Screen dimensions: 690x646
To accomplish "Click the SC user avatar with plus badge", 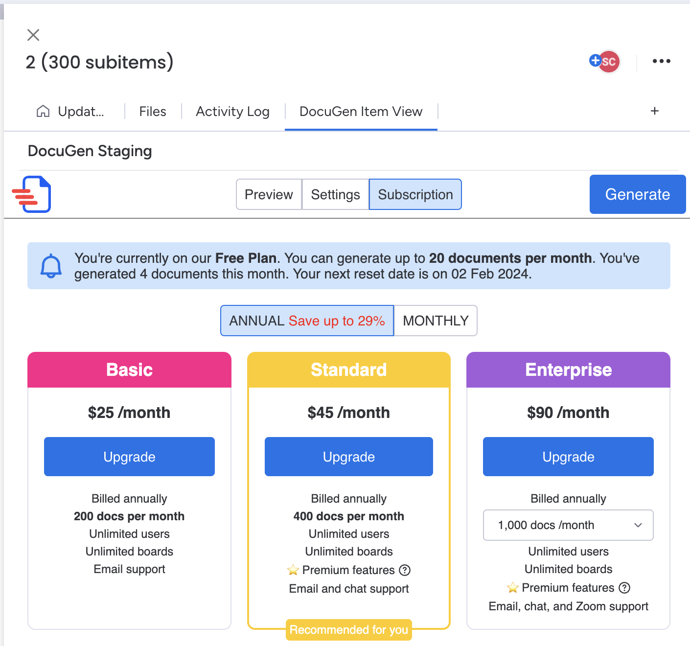I will coord(605,62).
